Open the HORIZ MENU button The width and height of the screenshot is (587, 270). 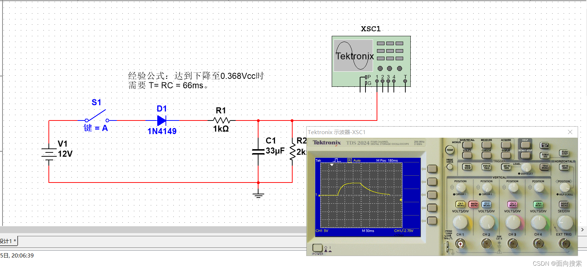click(x=564, y=204)
